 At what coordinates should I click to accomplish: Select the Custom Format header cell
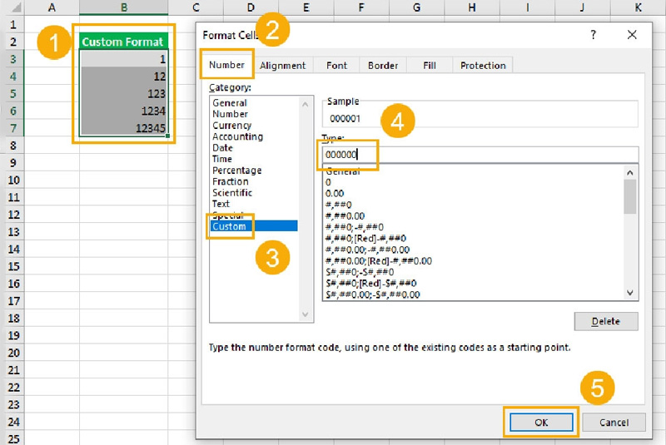click(123, 42)
